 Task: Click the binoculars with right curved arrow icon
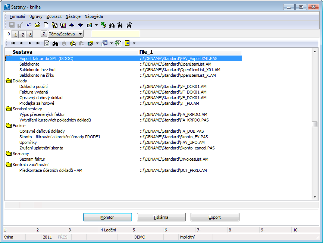point(129,25)
